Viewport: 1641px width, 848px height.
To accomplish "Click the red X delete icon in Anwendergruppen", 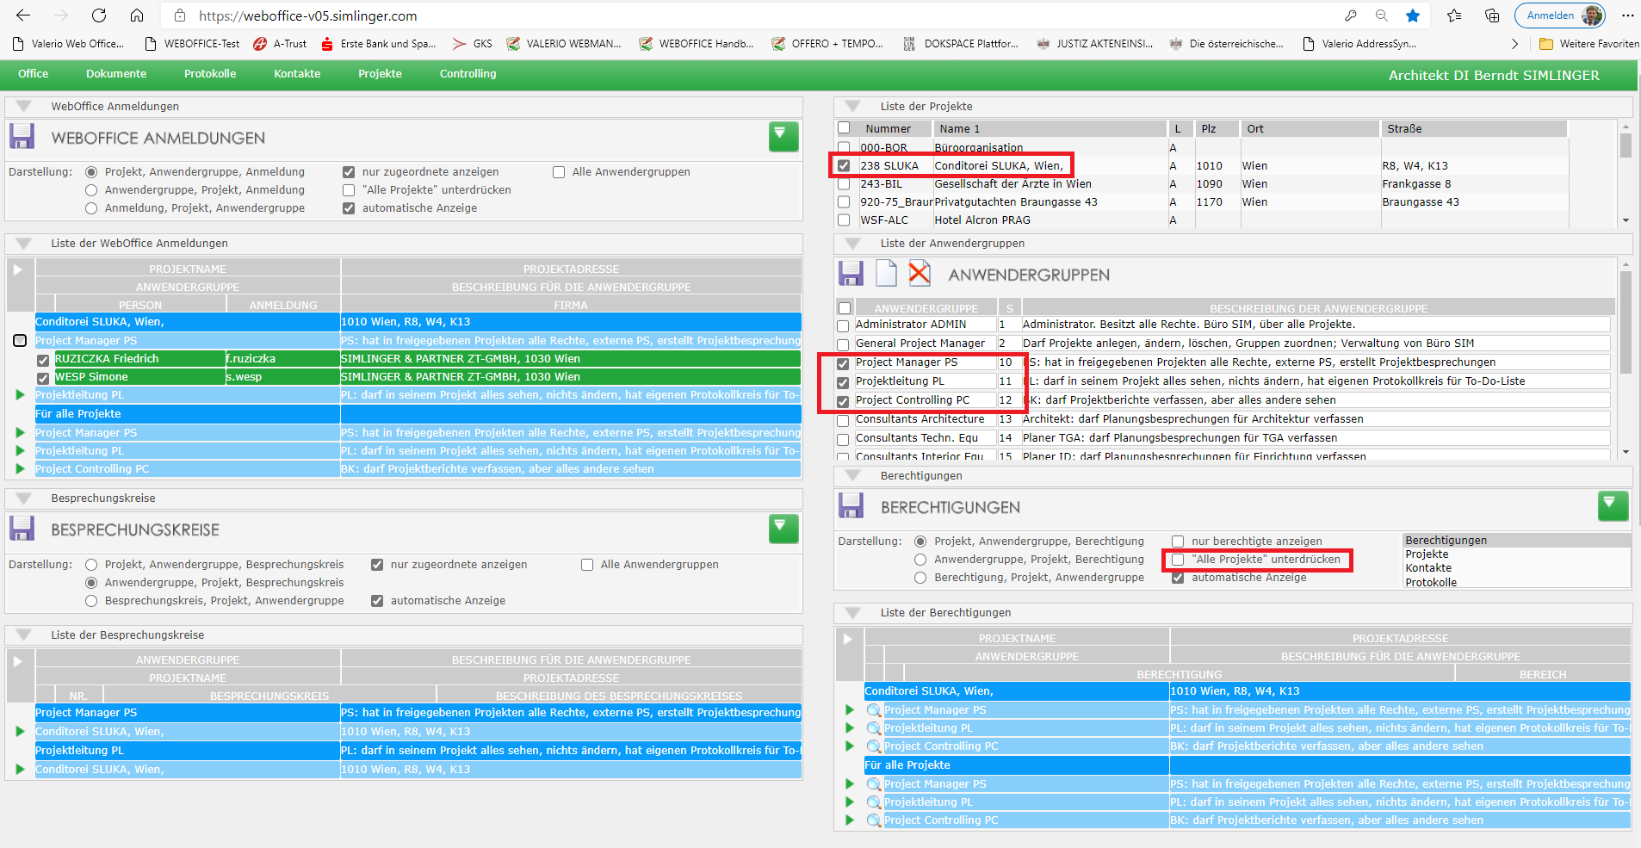I will 920,274.
